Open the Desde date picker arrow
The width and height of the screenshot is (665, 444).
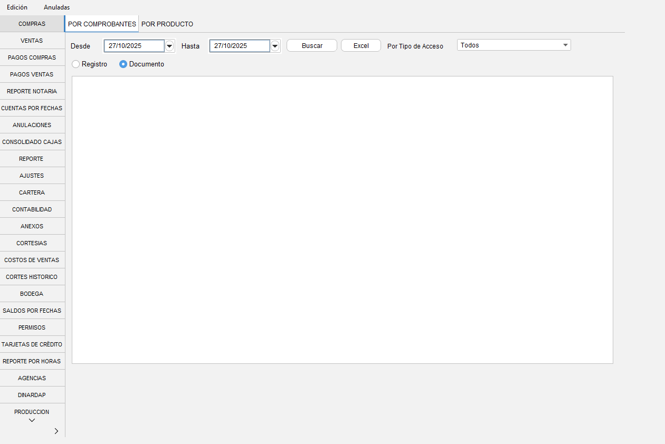[x=169, y=46]
